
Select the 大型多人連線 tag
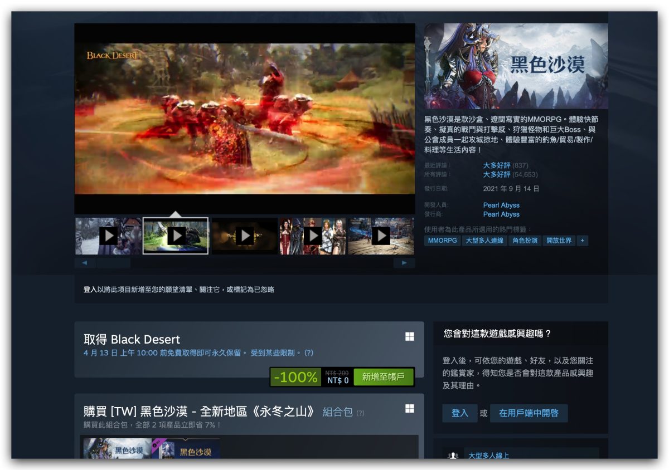[484, 241]
